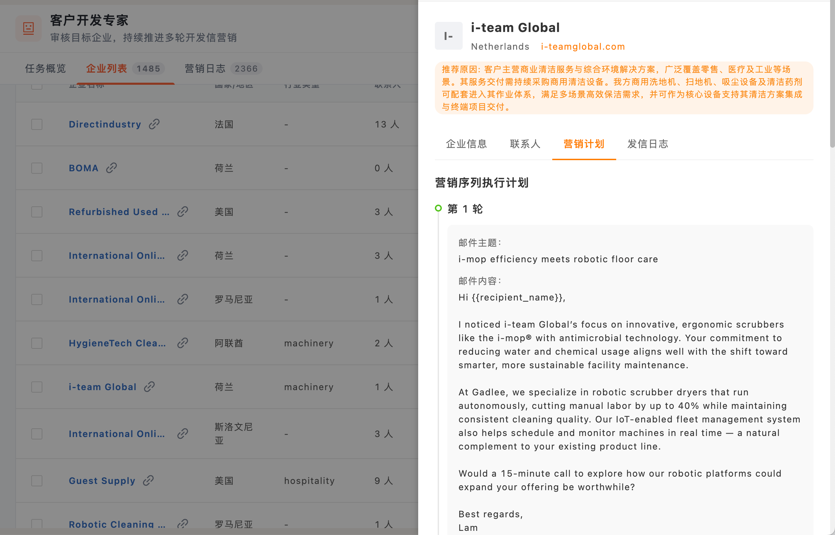Open the 发信日志 tab
The width and height of the screenshot is (835, 535).
point(648,144)
